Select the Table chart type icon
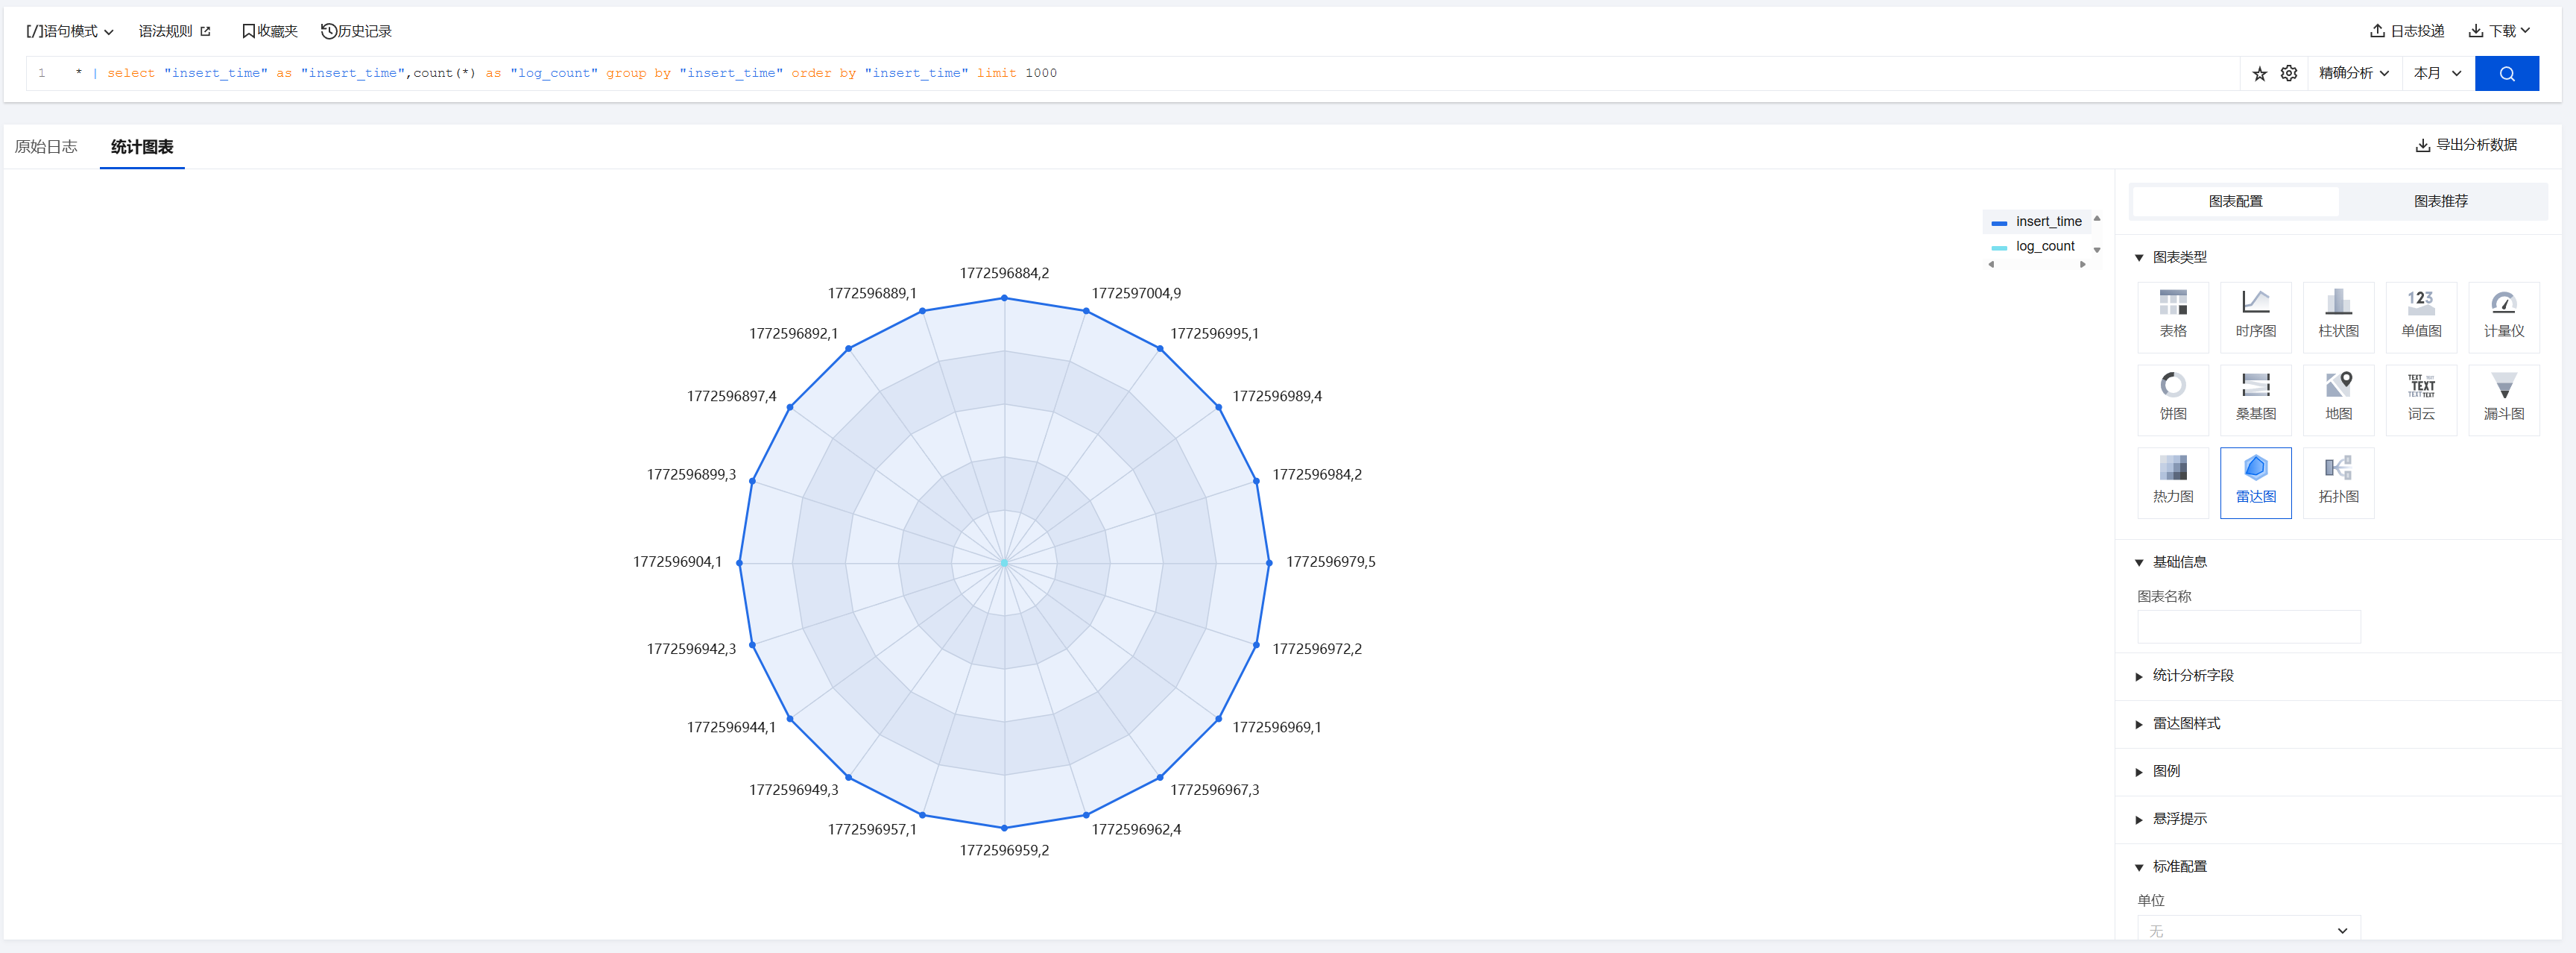Viewport: 2576px width, 953px height. coord(2172,316)
